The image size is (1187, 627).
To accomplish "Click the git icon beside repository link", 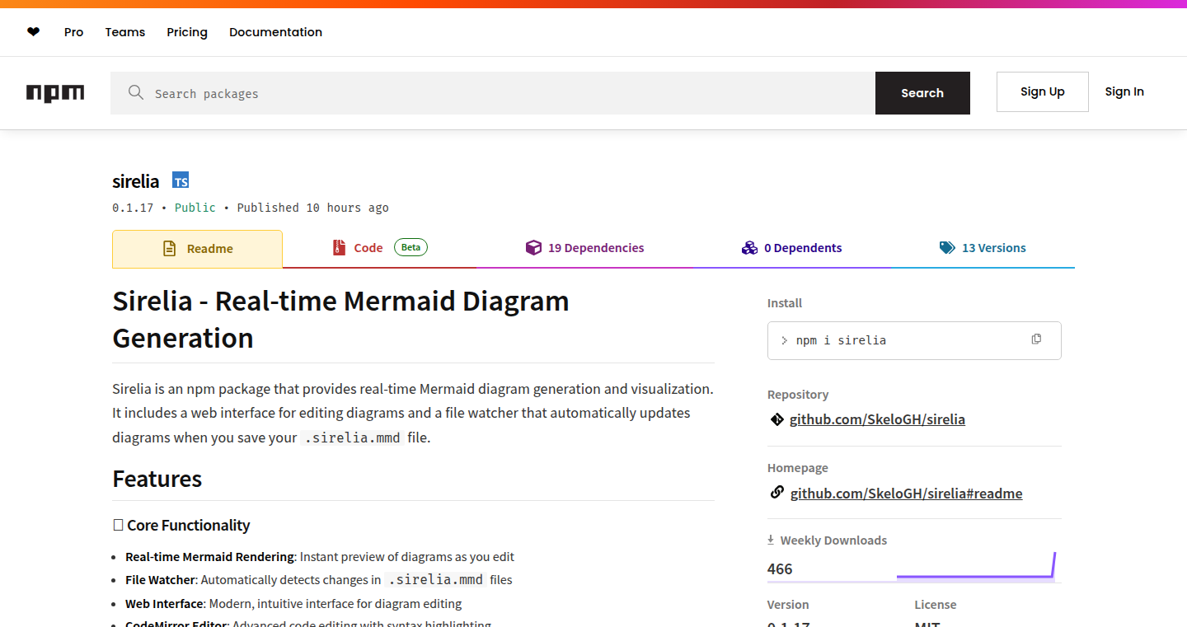I will click(776, 419).
